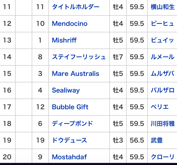Open jockey 横山和生 profile link

pyautogui.click(x=163, y=7)
